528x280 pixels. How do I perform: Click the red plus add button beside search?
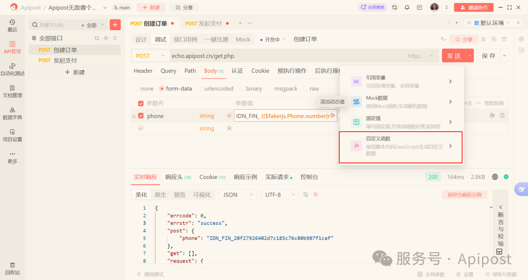point(115,25)
